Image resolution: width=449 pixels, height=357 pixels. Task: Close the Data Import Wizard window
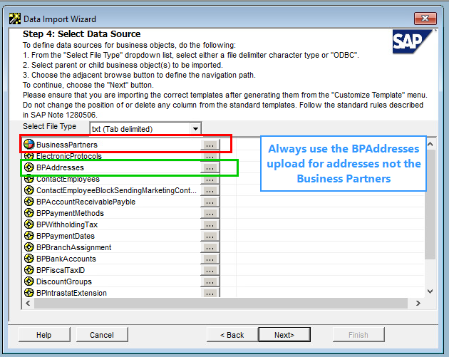point(425,19)
